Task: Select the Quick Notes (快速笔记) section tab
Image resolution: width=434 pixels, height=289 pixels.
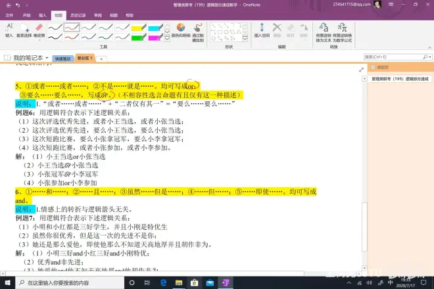Action: point(64,58)
